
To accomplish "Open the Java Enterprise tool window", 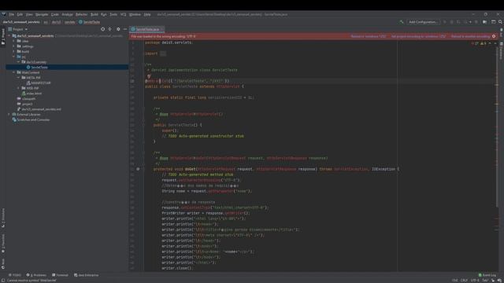I will tap(87, 275).
